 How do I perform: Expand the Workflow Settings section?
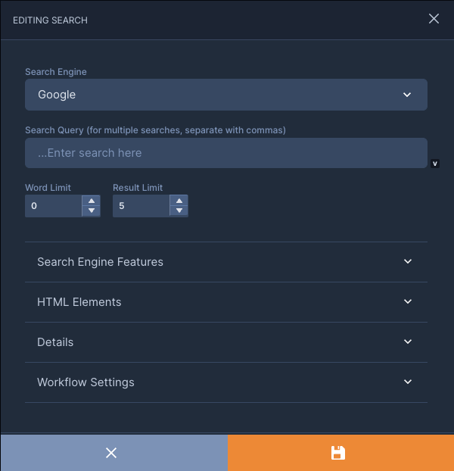[x=226, y=382]
